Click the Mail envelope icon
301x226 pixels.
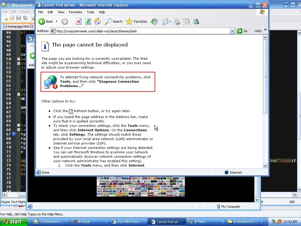[x=165, y=21]
